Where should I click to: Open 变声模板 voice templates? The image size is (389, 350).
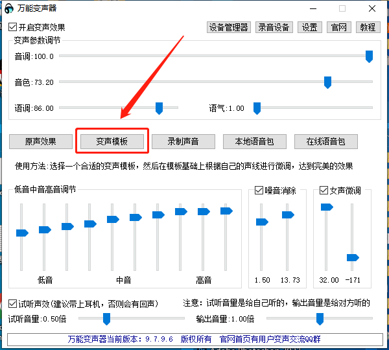[112, 141]
